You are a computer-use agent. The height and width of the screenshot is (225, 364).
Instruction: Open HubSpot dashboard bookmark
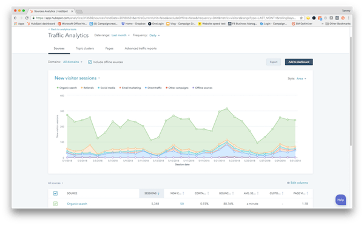pyautogui.click(x=41, y=24)
